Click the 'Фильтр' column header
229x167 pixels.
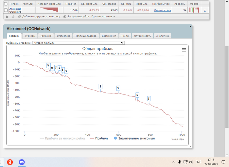[x=28, y=4]
